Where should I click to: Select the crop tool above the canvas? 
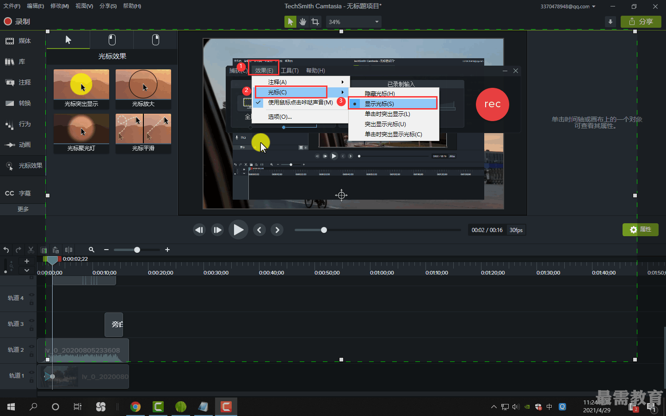click(x=315, y=22)
